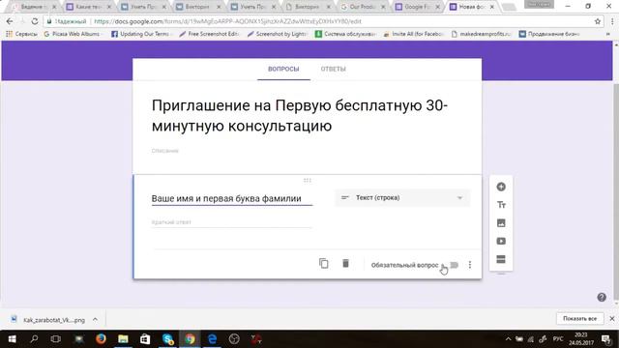619x348 pixels.
Task: Launch Firefox from the taskbar
Action: point(101,339)
